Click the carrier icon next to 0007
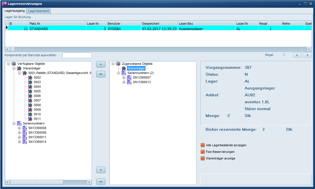This screenshot has width=315, height=189. [30, 100]
